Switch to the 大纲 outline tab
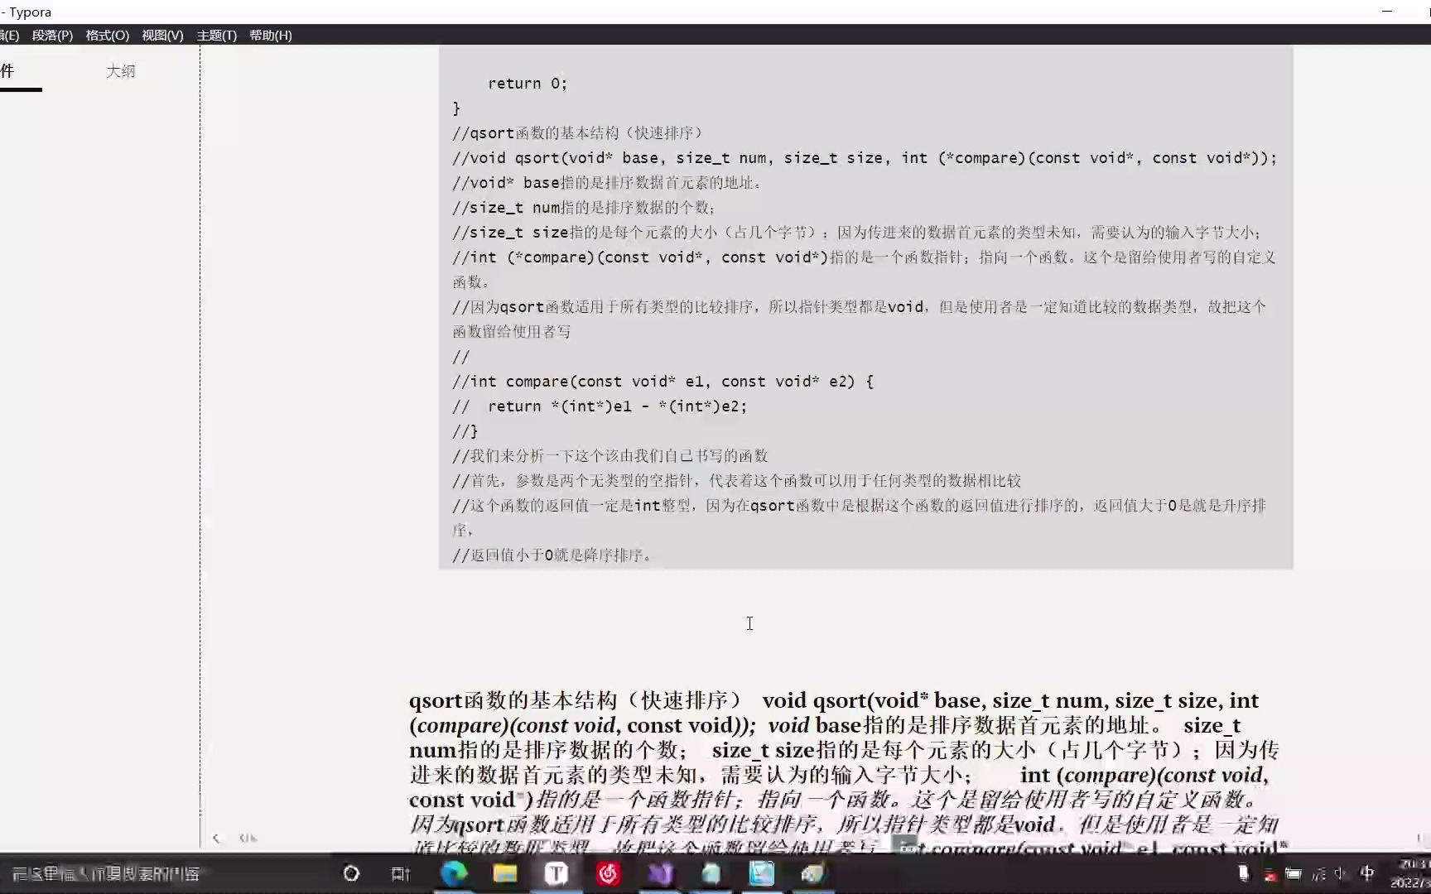The image size is (1431, 894). pyautogui.click(x=121, y=71)
